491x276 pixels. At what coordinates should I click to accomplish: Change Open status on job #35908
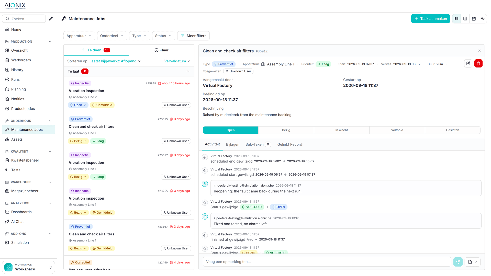click(x=78, y=105)
